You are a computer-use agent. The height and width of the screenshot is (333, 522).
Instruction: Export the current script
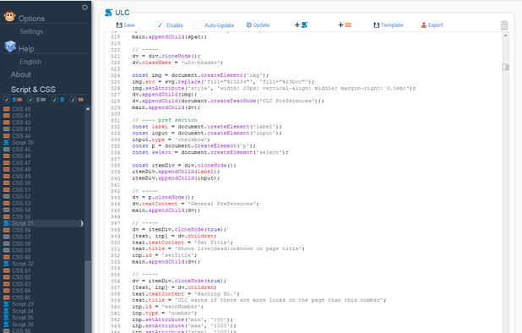pyautogui.click(x=432, y=25)
